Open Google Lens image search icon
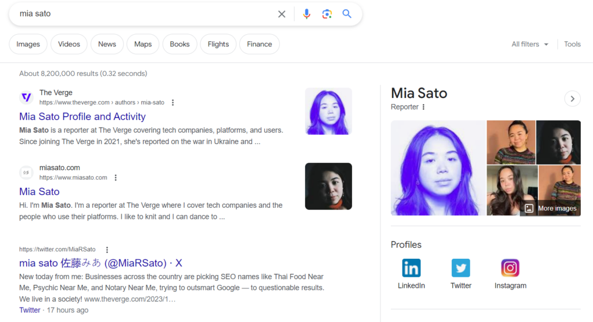 327,14
